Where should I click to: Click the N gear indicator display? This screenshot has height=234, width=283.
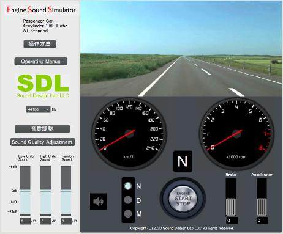(183, 161)
